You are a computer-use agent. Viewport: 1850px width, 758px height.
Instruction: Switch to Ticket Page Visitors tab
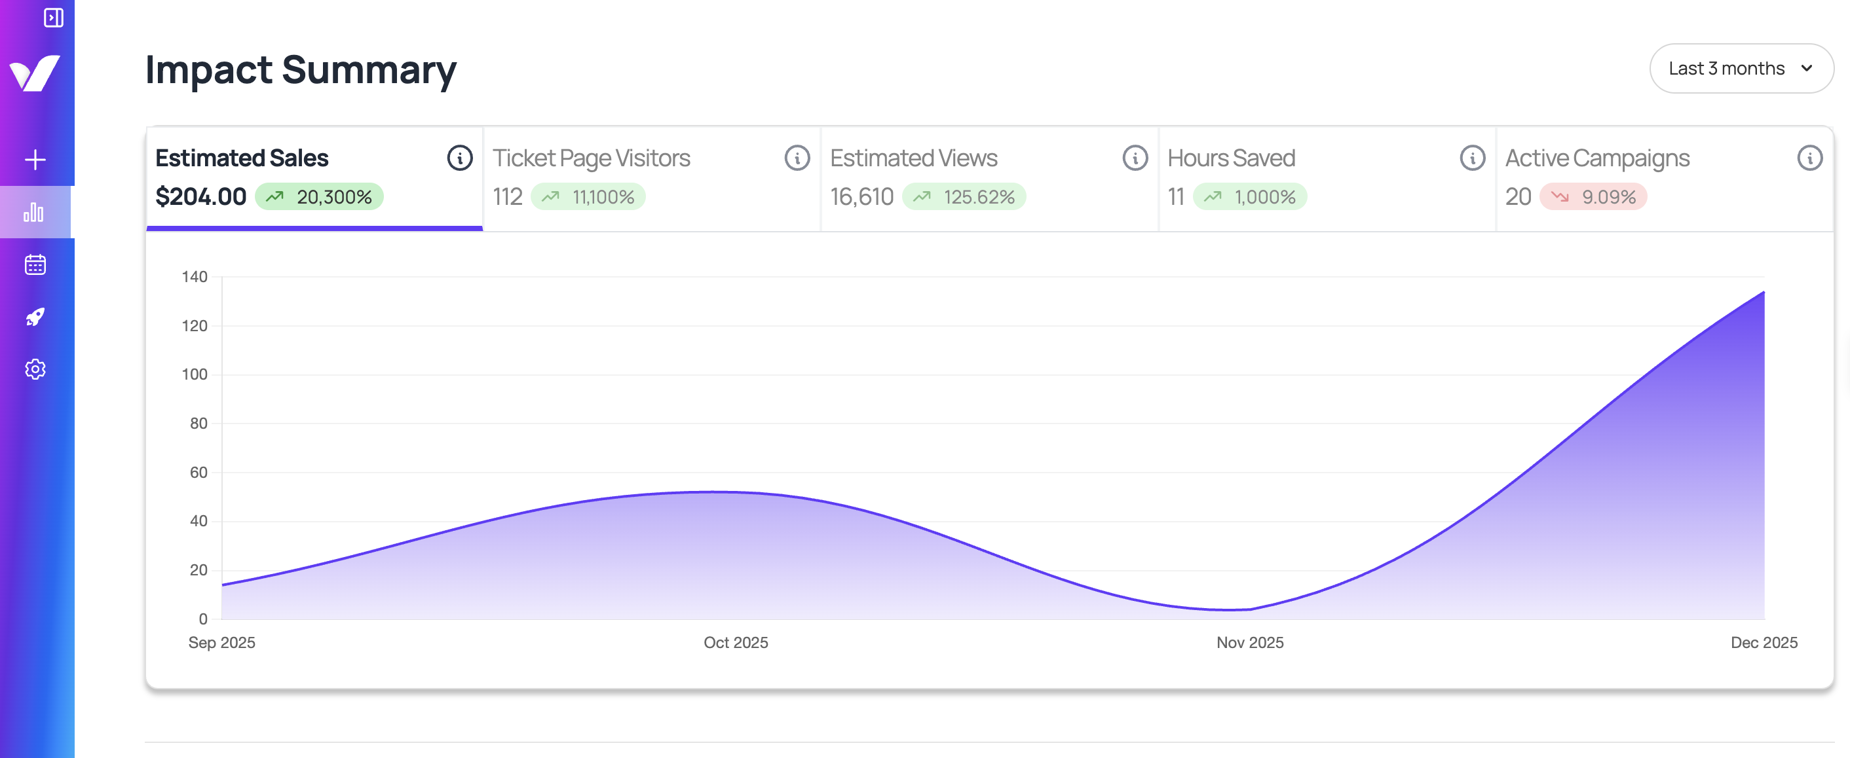click(x=591, y=158)
